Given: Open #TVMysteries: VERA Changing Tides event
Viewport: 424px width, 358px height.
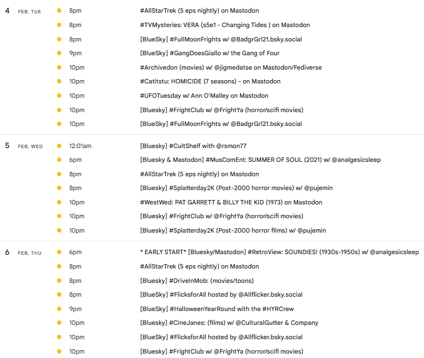Looking at the screenshot, I should [224, 25].
